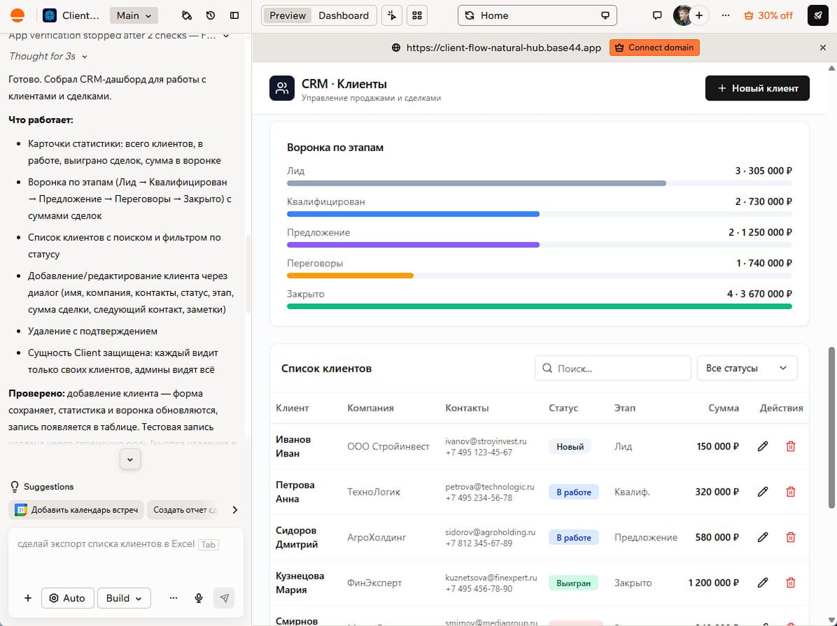This screenshot has height=626, width=837.
Task: Open the Home page selector field
Action: pos(537,15)
